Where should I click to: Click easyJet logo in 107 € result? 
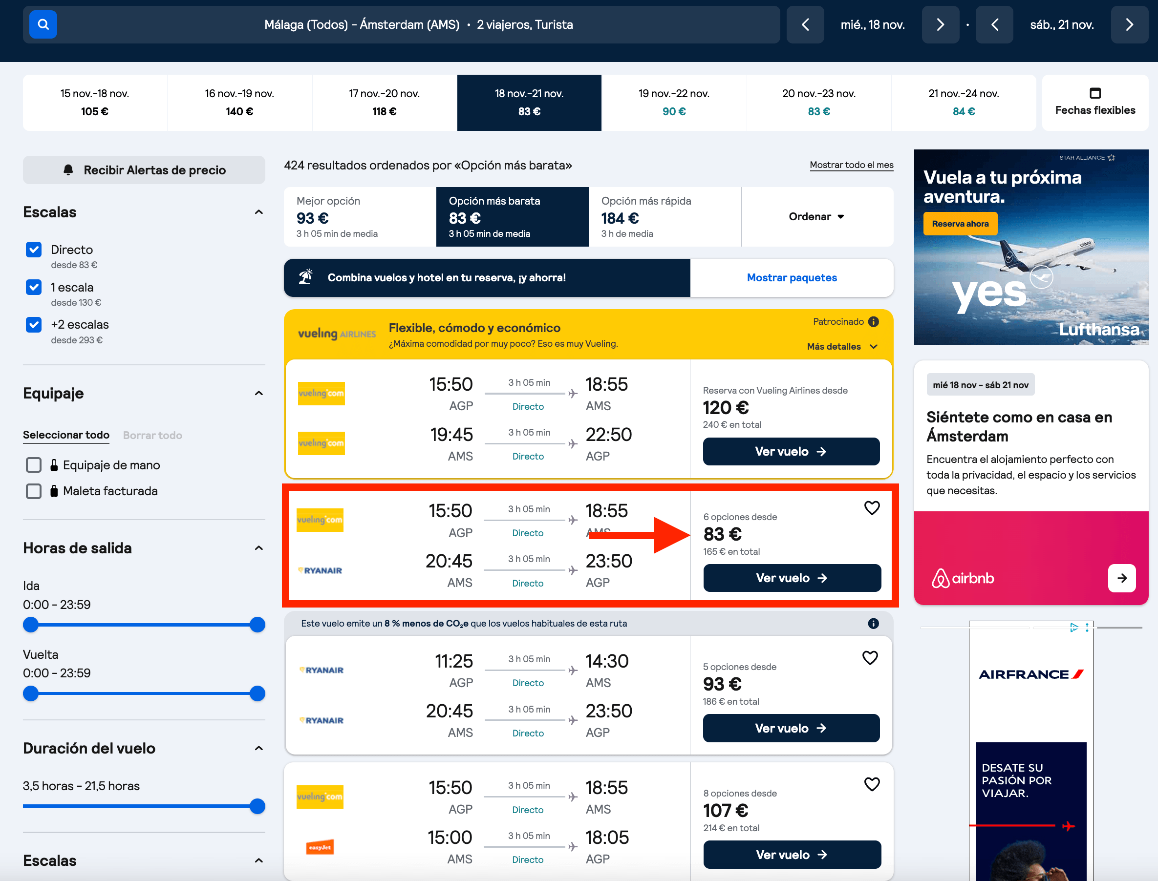[x=320, y=847]
